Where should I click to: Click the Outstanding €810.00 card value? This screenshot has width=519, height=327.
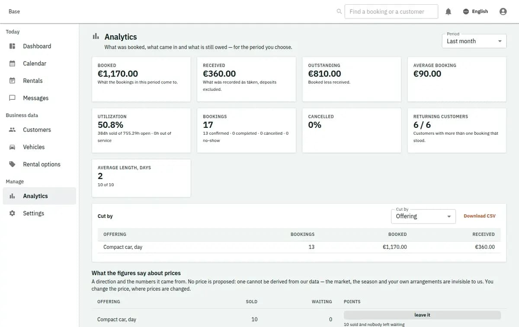[324, 74]
